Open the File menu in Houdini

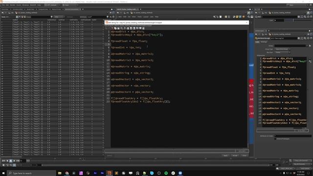pos(3,5)
